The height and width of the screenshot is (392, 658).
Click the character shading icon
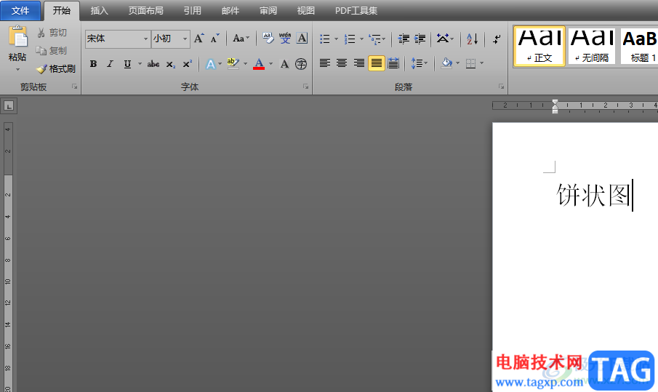click(284, 64)
